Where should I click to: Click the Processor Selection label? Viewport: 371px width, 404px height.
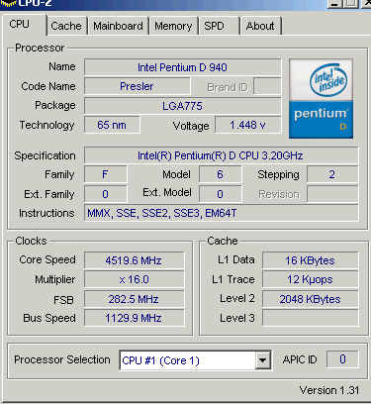tap(62, 359)
